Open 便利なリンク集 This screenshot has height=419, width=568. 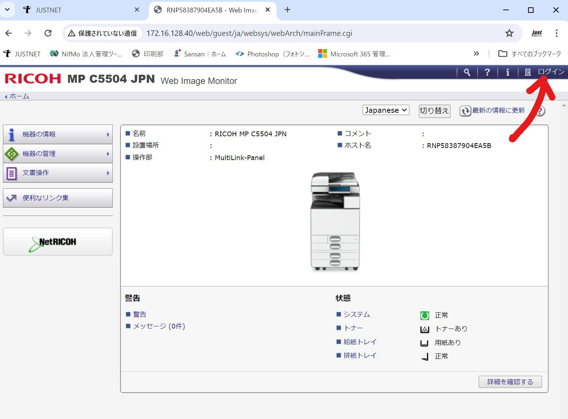pyautogui.click(x=58, y=198)
